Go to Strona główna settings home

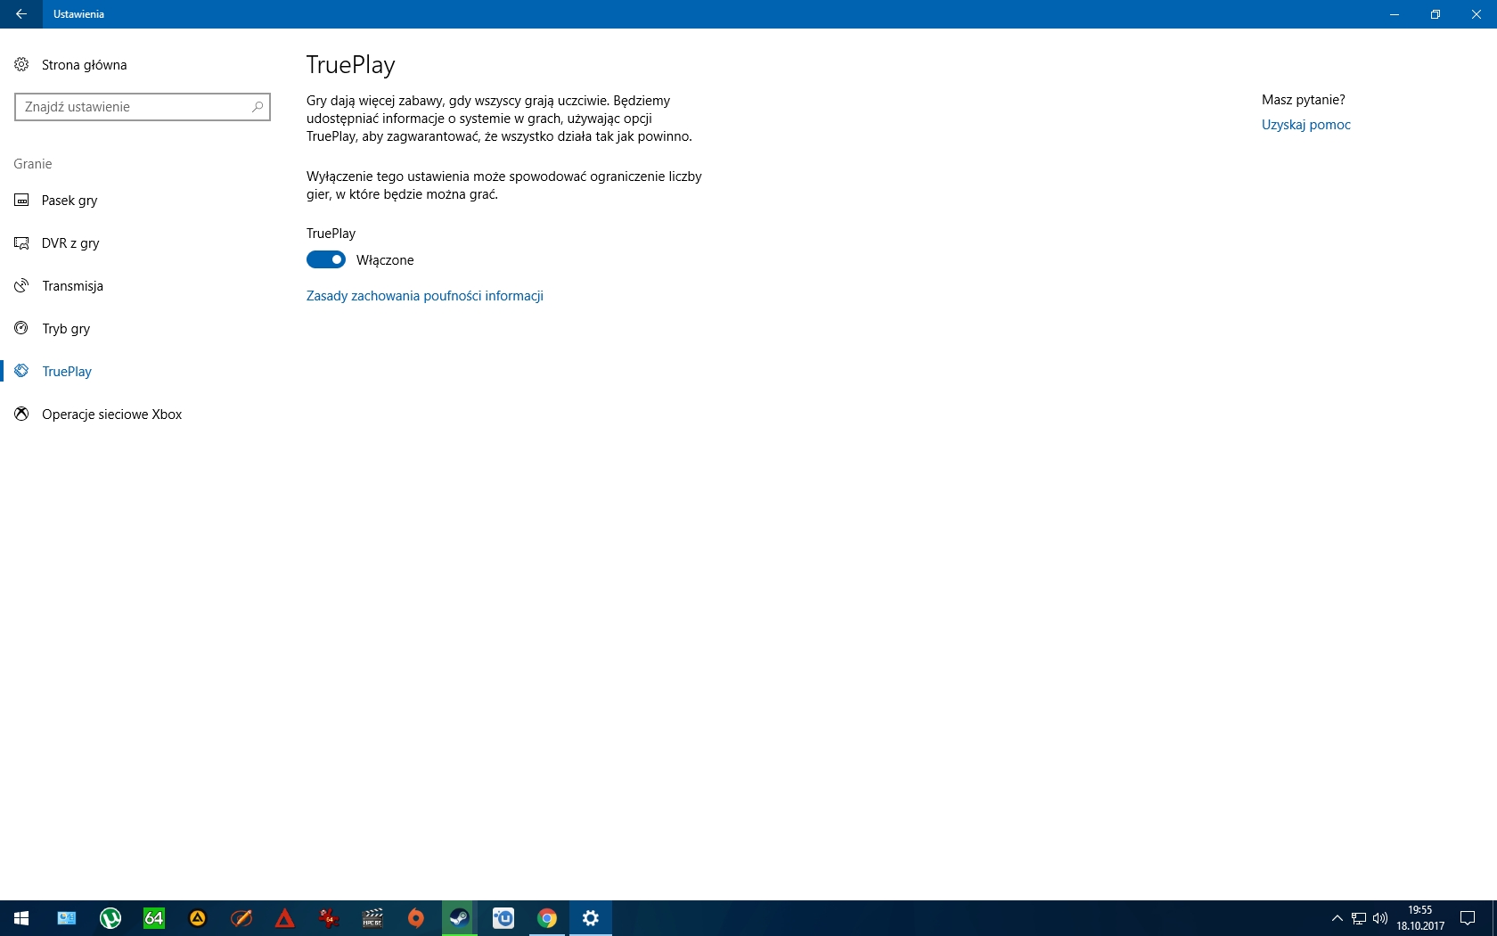[x=84, y=65]
